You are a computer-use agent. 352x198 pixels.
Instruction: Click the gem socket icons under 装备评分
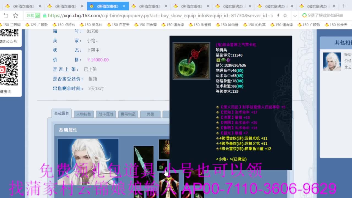(223, 60)
